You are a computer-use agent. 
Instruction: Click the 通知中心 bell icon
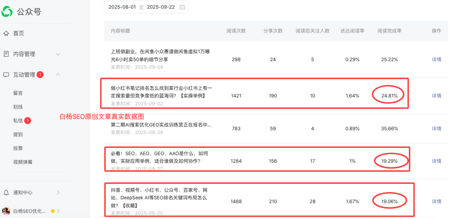coord(6,193)
